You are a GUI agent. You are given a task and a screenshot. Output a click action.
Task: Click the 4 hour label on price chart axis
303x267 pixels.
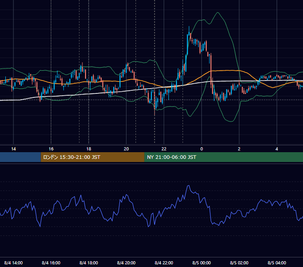click(277, 149)
